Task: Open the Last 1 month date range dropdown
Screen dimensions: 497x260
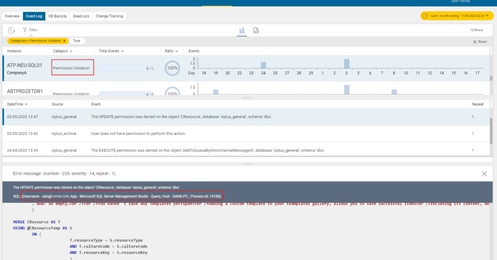Action: (x=456, y=16)
